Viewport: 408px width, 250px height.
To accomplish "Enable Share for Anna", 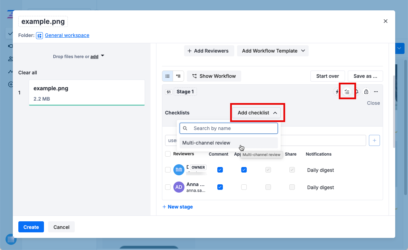I will (292, 187).
